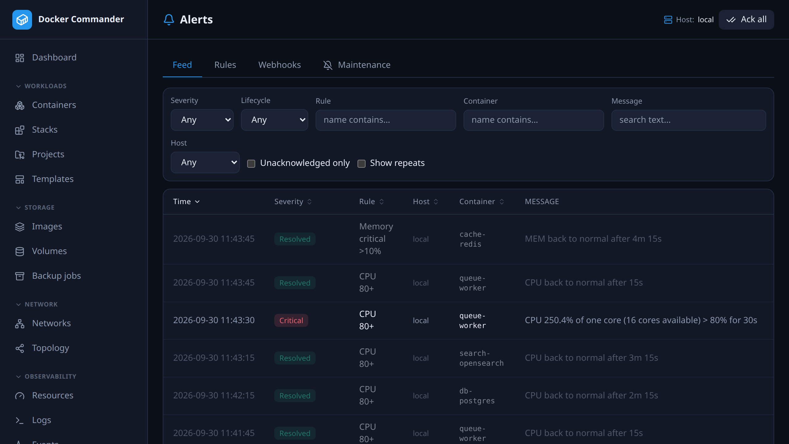The image size is (789, 444).
Task: Switch to the Rules tab
Action: tap(225, 65)
